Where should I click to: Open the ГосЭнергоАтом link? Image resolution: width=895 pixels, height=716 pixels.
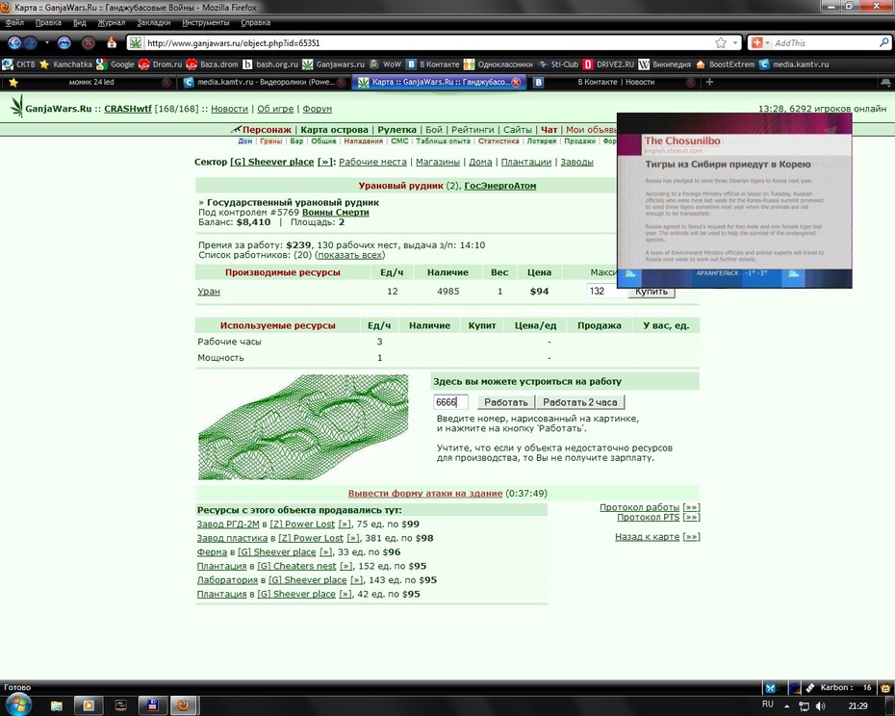[500, 186]
